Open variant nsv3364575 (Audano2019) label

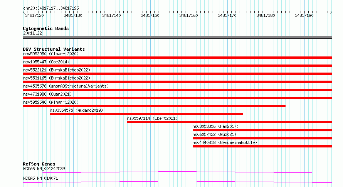(x=76, y=110)
